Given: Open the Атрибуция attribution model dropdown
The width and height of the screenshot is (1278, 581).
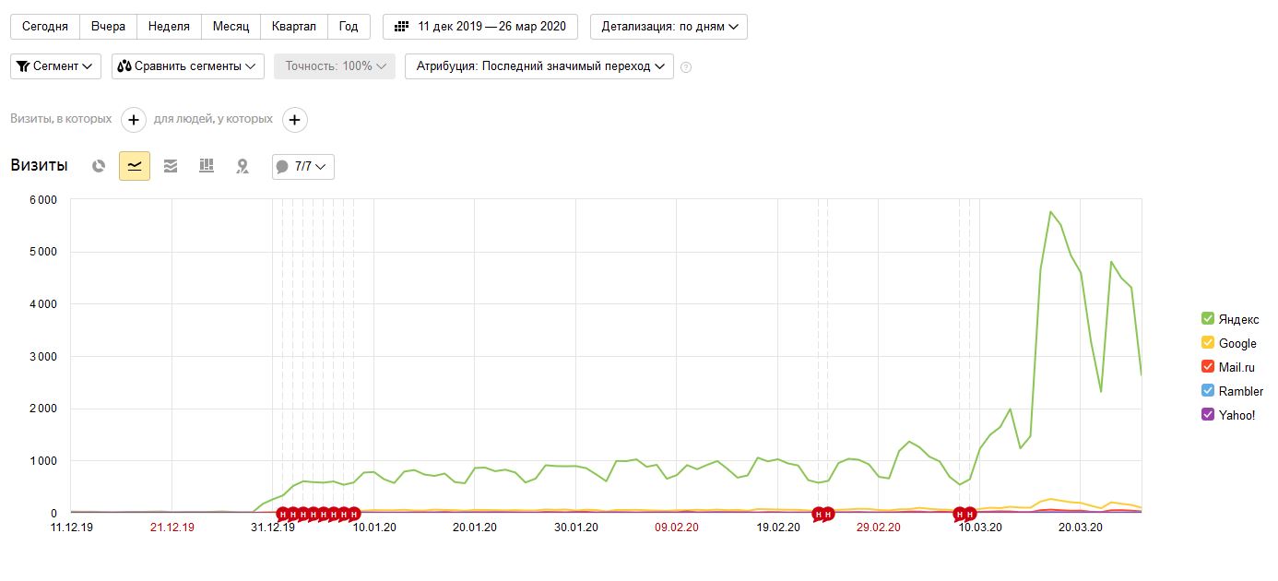Looking at the screenshot, I should 539,66.
